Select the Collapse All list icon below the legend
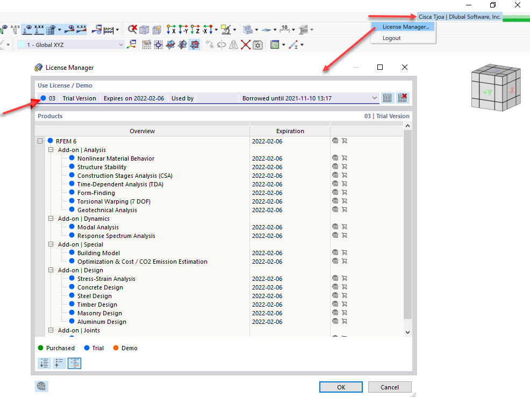530x398 pixels. click(59, 363)
